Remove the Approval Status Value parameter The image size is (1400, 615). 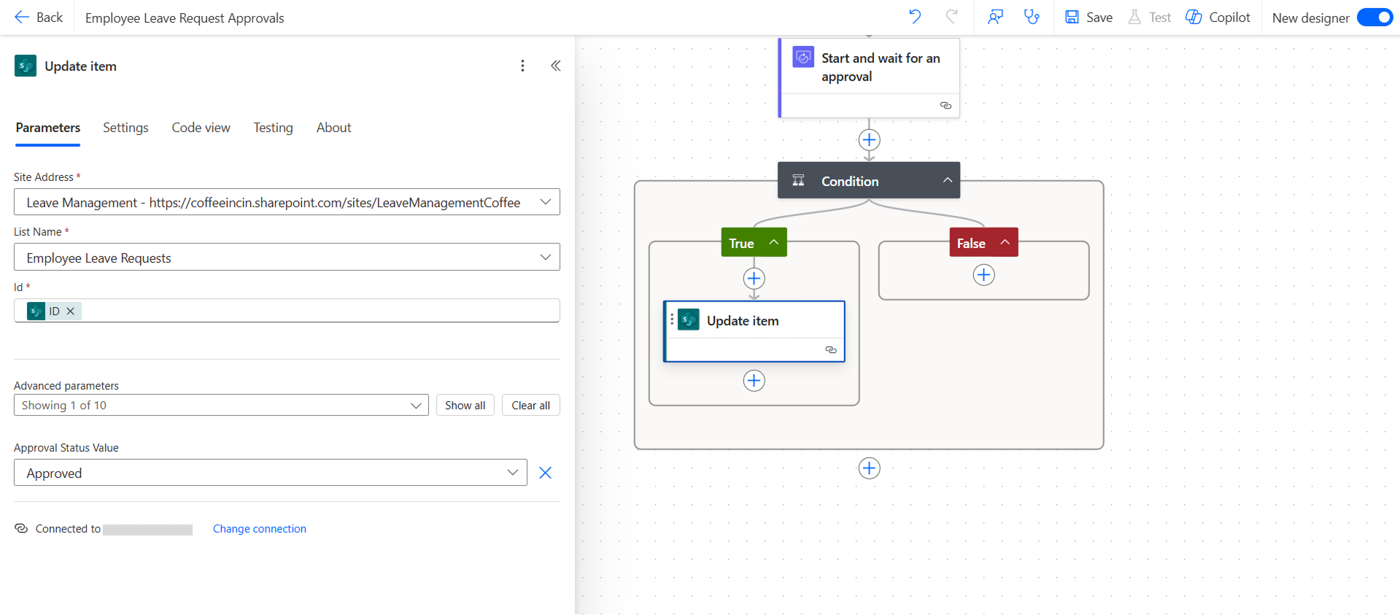pos(545,473)
